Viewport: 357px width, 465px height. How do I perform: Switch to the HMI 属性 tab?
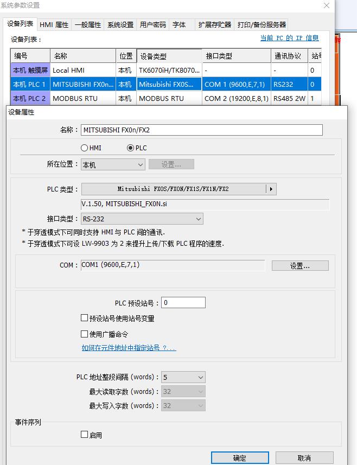(54, 24)
